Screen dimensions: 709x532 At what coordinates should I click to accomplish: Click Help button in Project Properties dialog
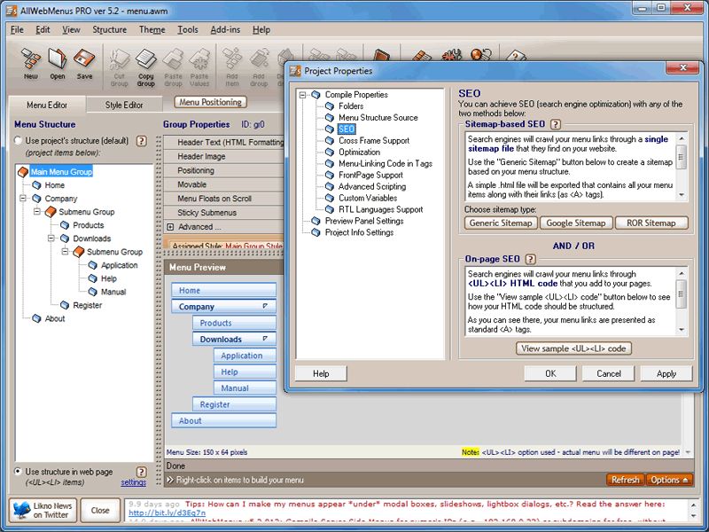[321, 373]
